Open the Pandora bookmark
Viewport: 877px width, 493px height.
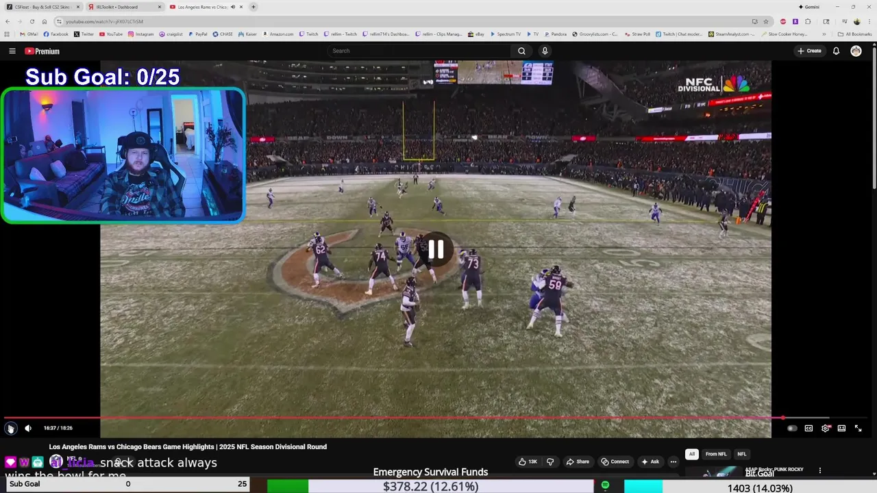pos(556,34)
